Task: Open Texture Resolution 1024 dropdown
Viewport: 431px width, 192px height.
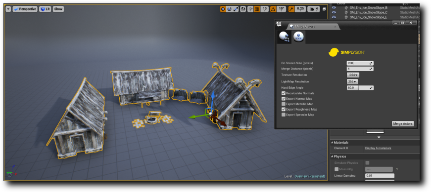Action: [353, 75]
